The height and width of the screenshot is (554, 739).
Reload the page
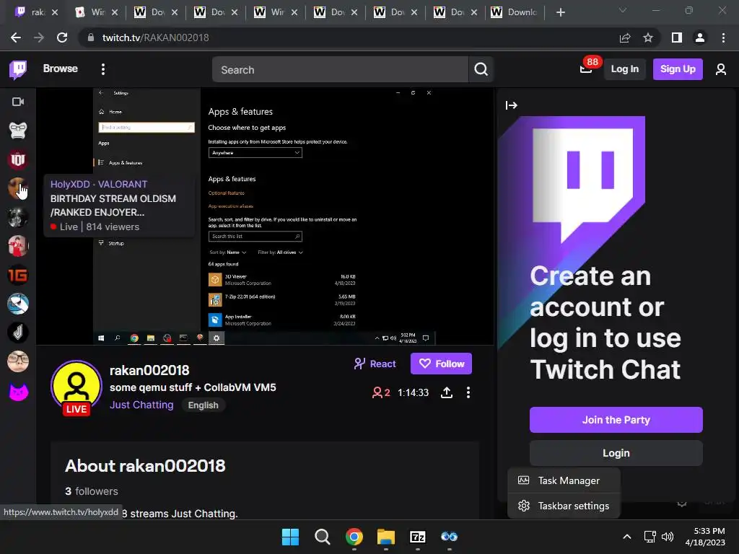(x=62, y=38)
